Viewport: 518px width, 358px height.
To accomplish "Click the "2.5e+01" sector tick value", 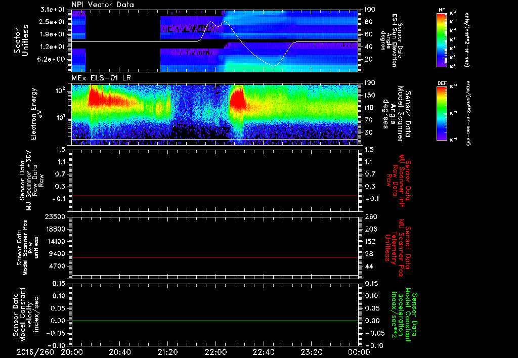I will (53, 22).
